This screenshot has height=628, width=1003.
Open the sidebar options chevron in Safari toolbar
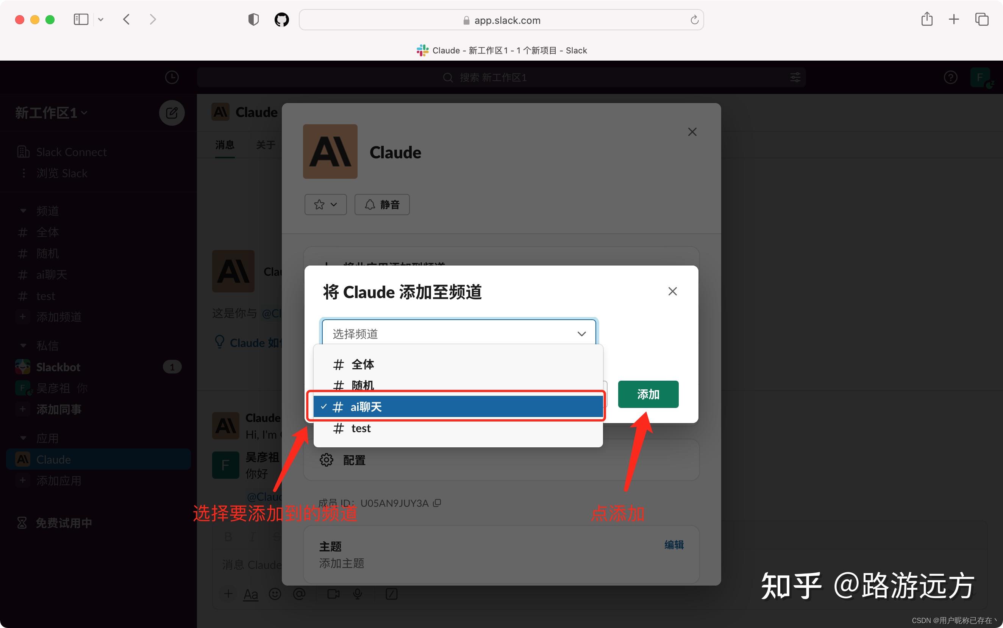pos(100,20)
